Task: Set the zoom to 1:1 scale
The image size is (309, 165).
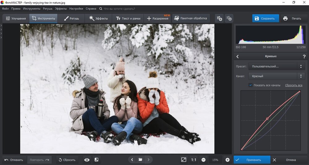Action: pyautogui.click(x=194, y=160)
